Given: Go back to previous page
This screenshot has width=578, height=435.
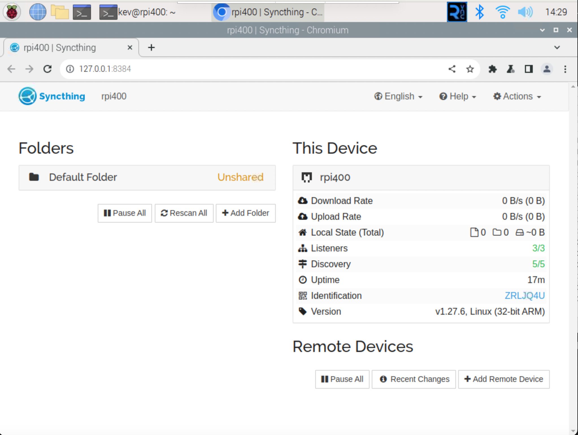Looking at the screenshot, I should (x=11, y=69).
